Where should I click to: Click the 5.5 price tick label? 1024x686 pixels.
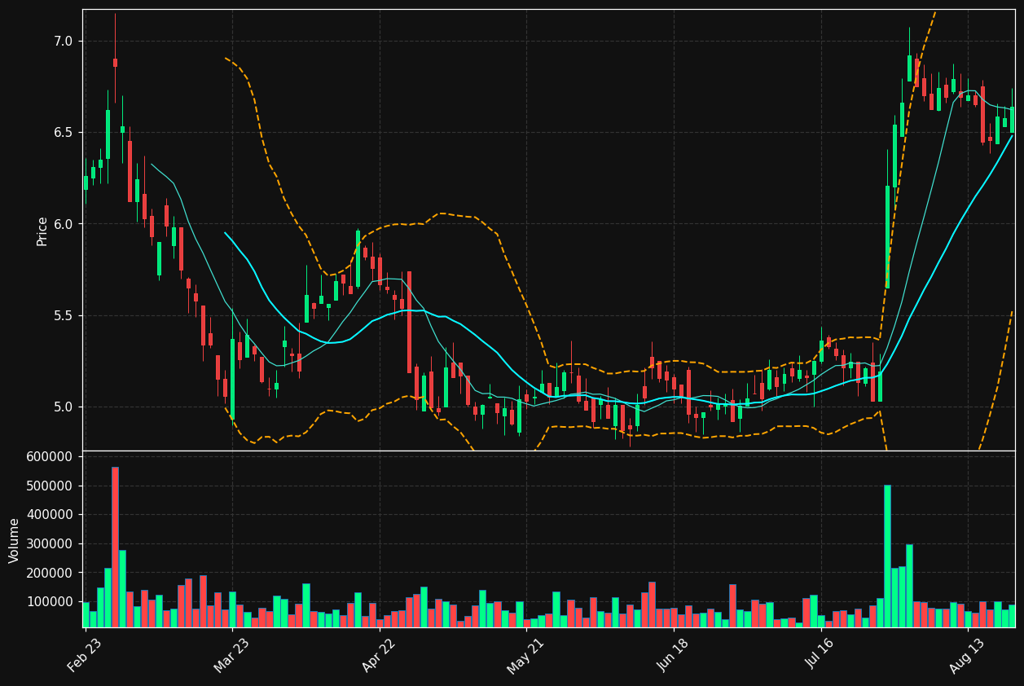(64, 315)
